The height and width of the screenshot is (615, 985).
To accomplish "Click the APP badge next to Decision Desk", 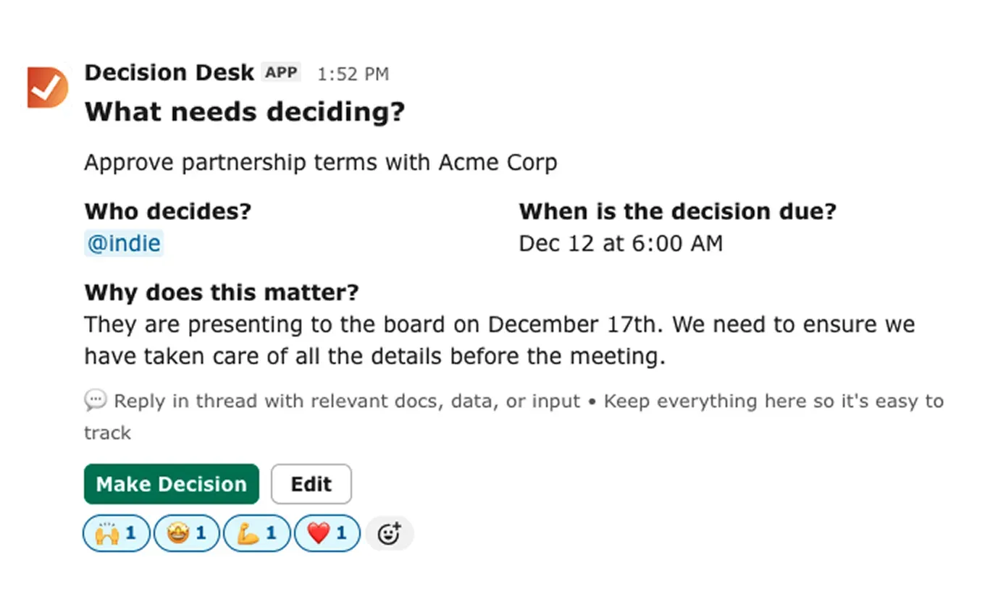I will (281, 73).
